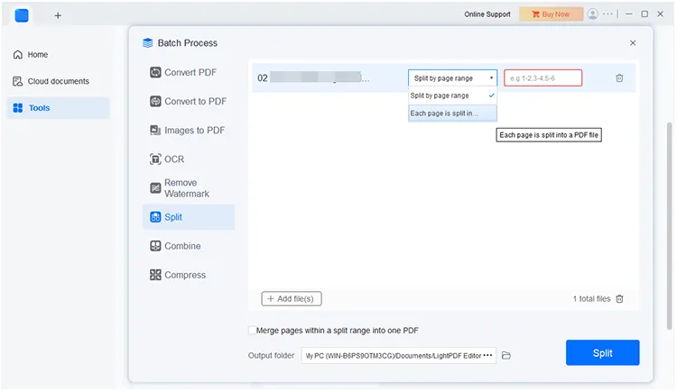Maximize the application window

(645, 14)
